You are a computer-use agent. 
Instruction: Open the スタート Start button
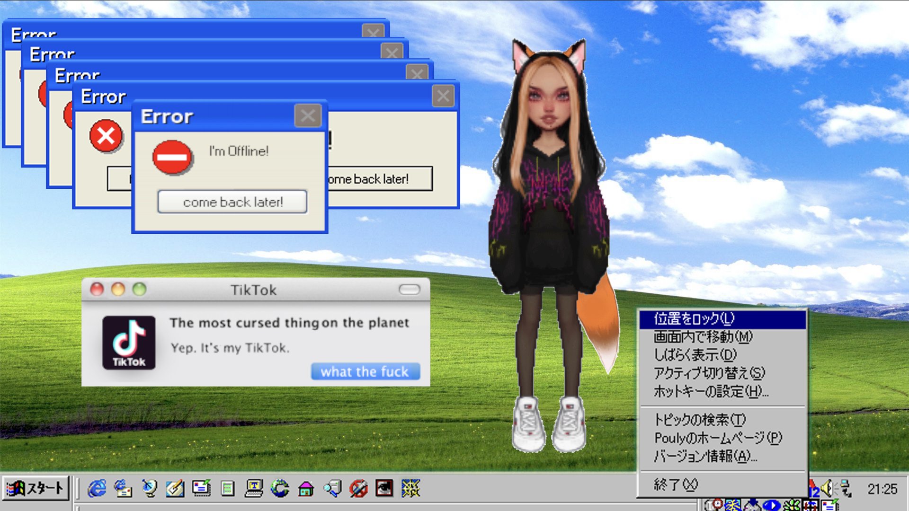[36, 488]
